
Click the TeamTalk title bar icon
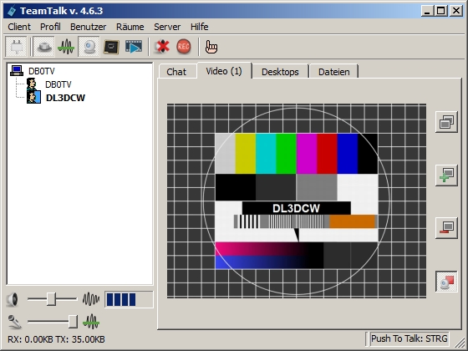coord(12,11)
